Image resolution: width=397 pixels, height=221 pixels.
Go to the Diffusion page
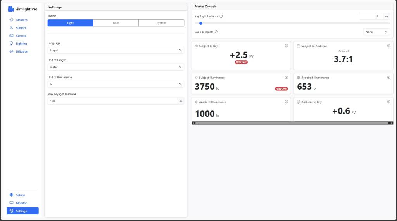pos(22,51)
